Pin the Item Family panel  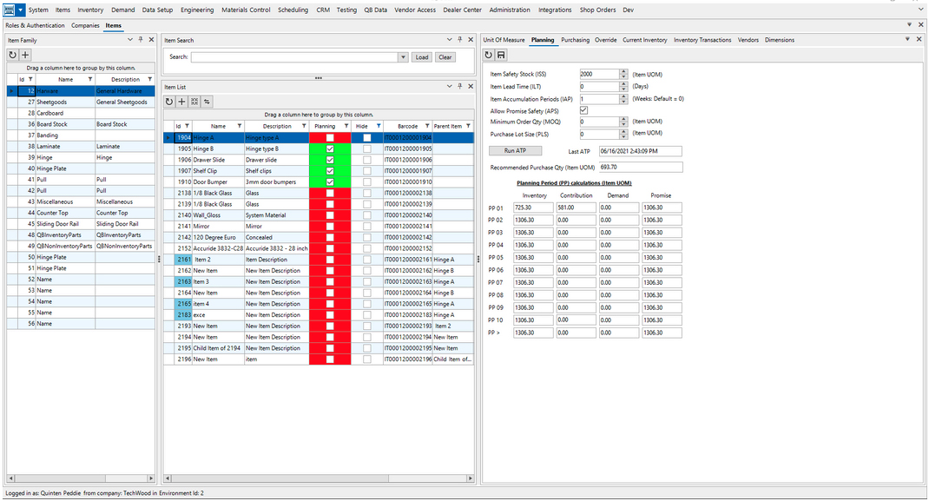[x=141, y=40]
